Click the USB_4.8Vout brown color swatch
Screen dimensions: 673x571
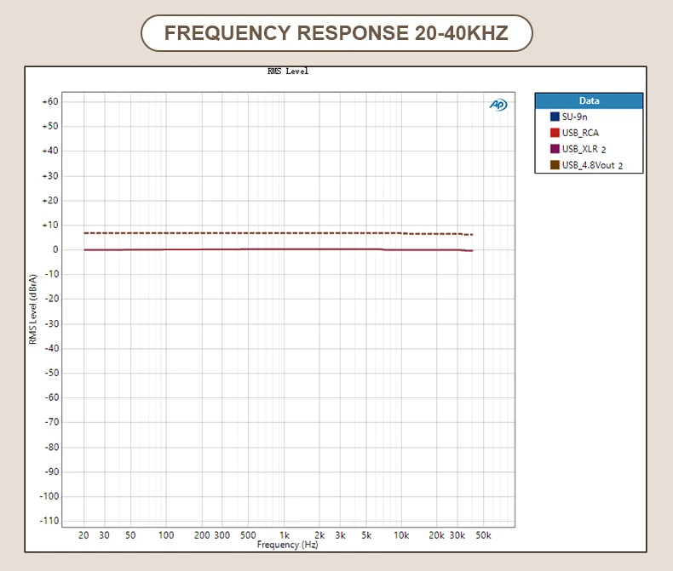click(555, 165)
